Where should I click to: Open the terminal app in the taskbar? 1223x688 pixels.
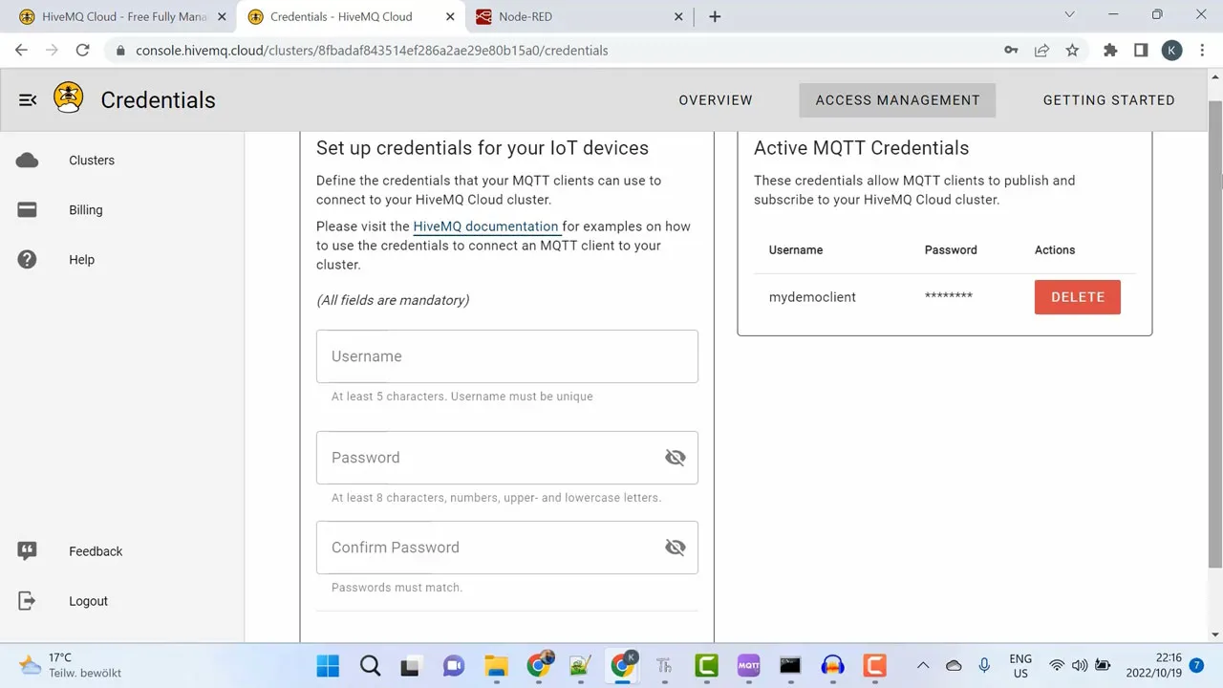coord(790,665)
